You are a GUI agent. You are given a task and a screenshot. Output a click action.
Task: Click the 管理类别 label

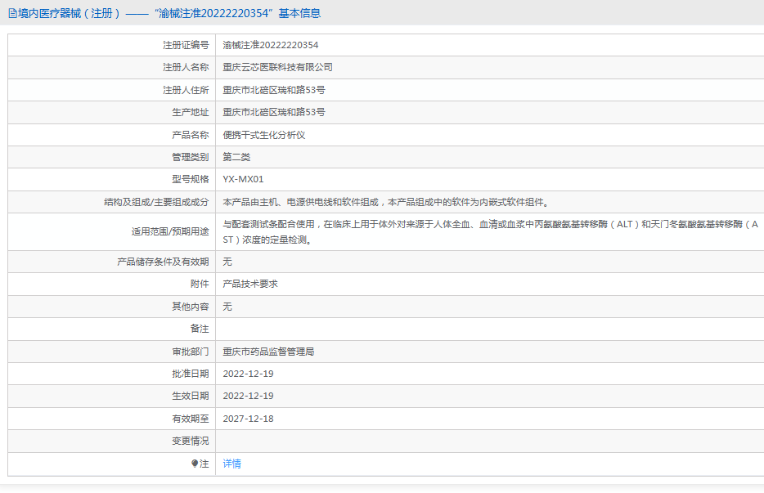[x=191, y=157]
